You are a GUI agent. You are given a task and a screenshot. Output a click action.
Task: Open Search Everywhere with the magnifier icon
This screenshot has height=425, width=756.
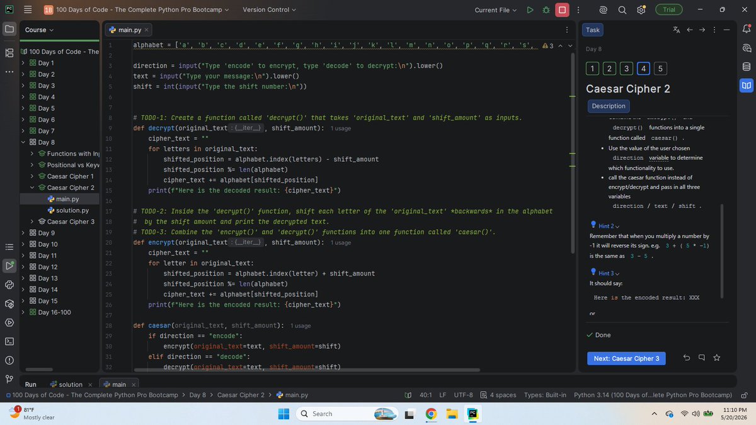[x=622, y=9]
